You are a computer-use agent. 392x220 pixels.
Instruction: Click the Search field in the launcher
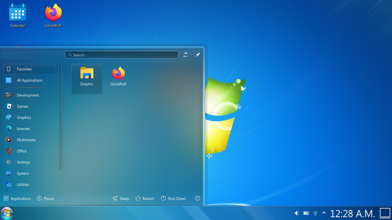point(122,55)
